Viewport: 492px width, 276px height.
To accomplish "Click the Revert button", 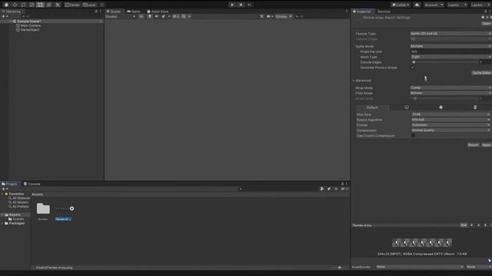I will [x=474, y=145].
